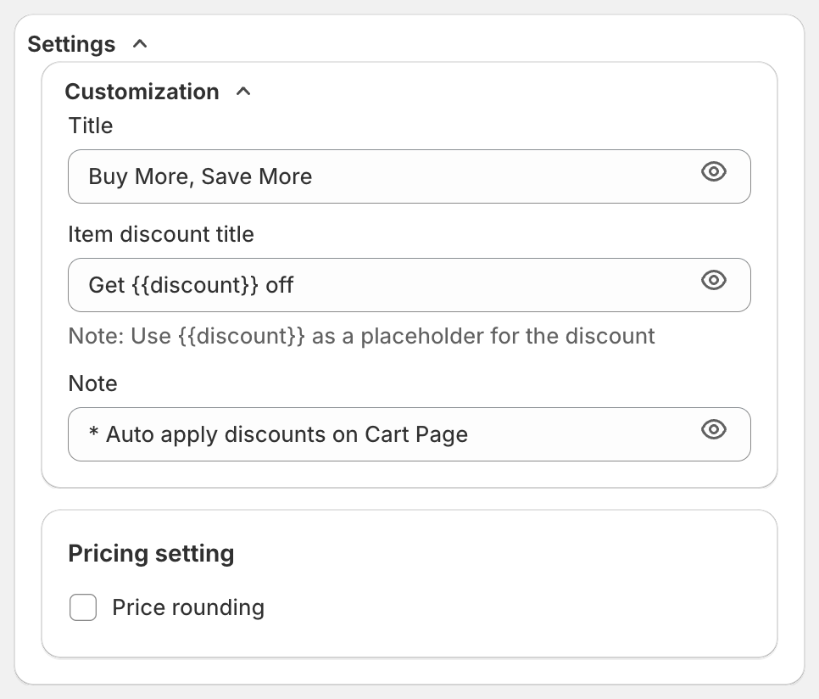Toggle preview eye icon in Title field
Viewport: 819px width, 699px height.
point(714,171)
